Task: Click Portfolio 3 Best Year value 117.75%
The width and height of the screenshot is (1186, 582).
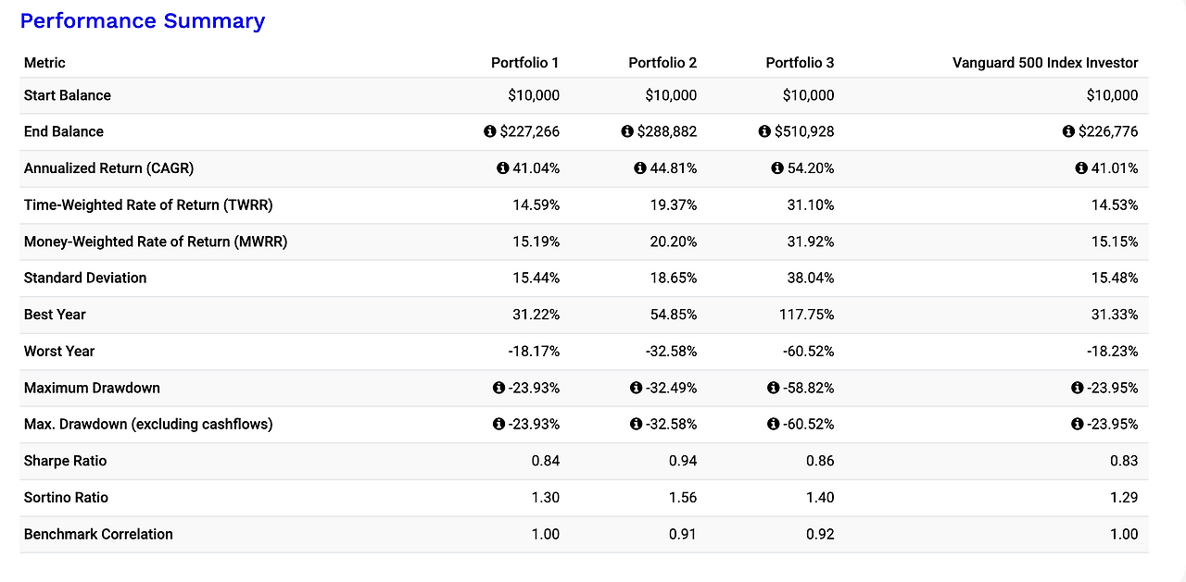Action: pos(807,315)
